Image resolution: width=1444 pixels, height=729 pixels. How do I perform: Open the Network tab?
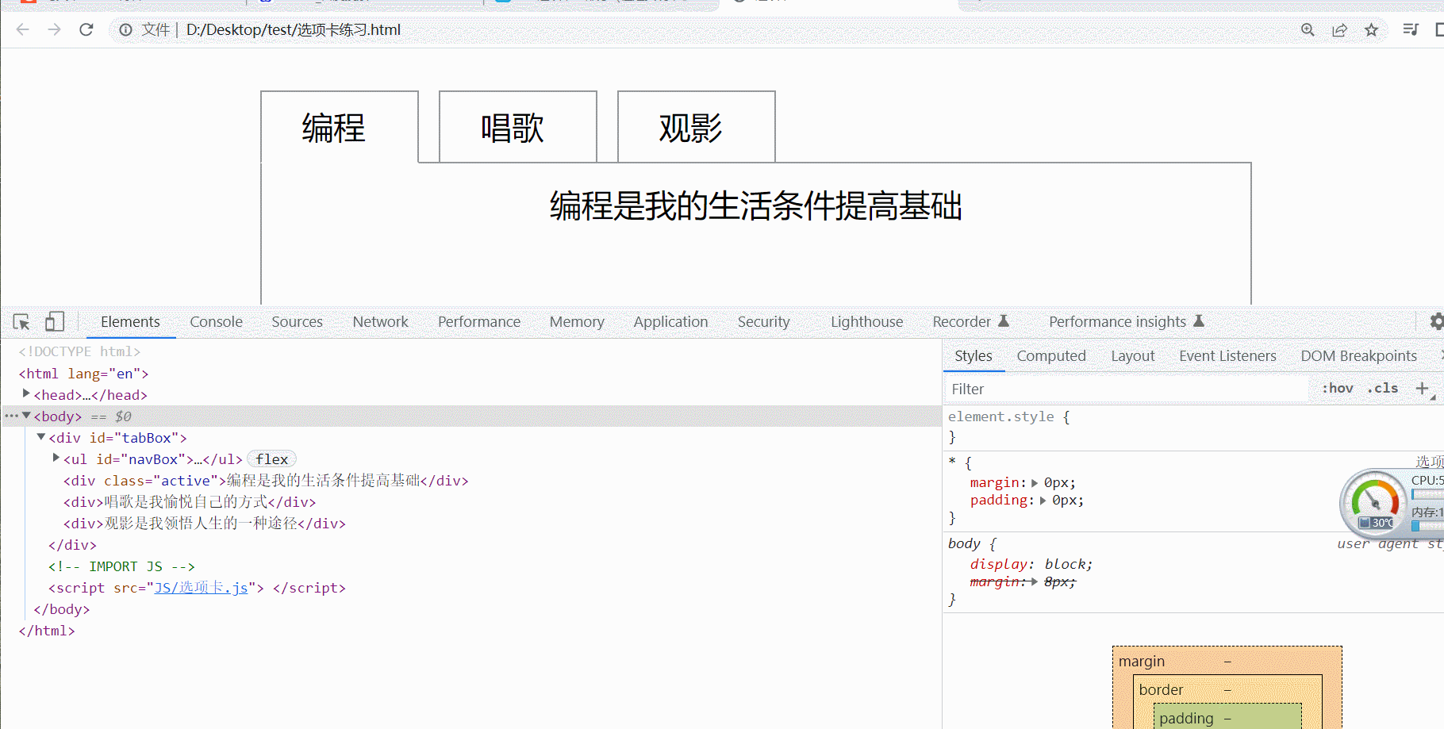(x=381, y=322)
